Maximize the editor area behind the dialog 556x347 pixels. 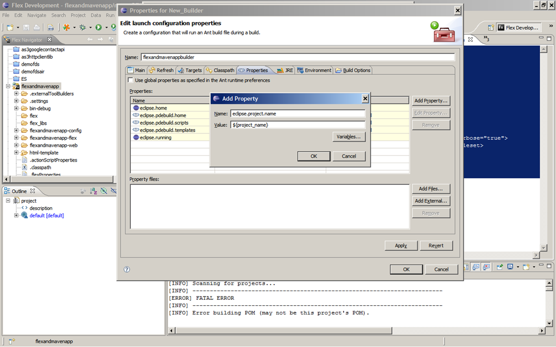(x=549, y=38)
